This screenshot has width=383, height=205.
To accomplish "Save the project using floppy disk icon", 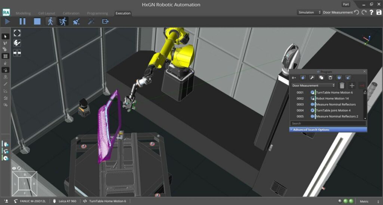I will click(x=379, y=12).
